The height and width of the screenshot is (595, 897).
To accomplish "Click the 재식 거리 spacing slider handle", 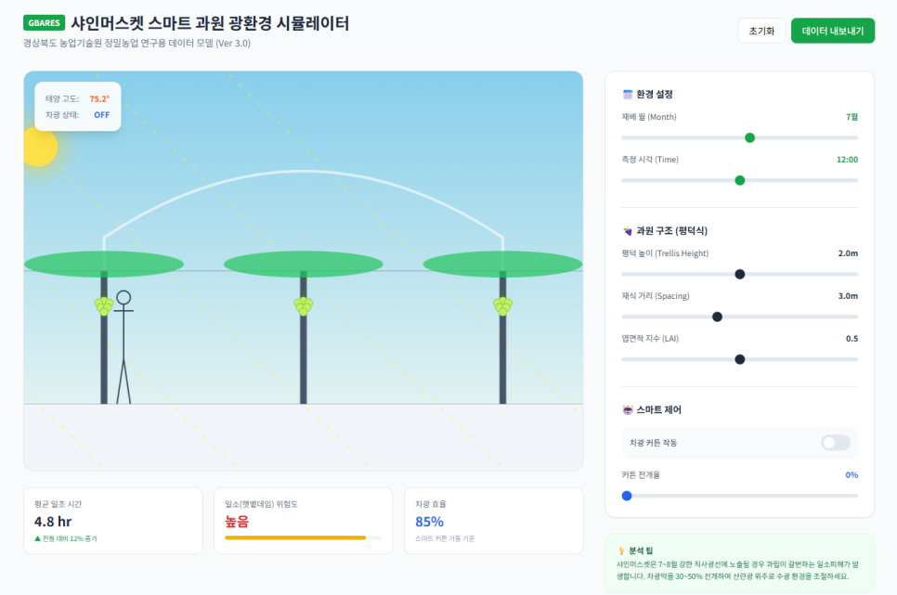I will point(717,317).
